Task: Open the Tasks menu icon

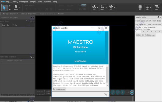Action: click(156, 8)
